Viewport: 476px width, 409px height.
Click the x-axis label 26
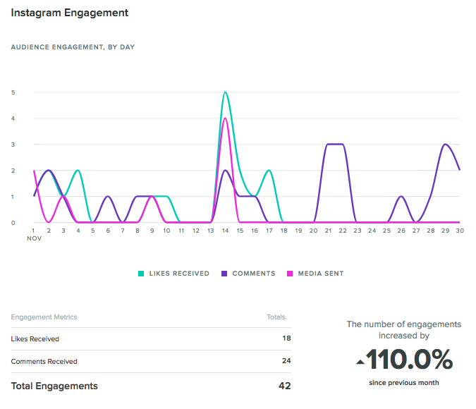click(401, 231)
